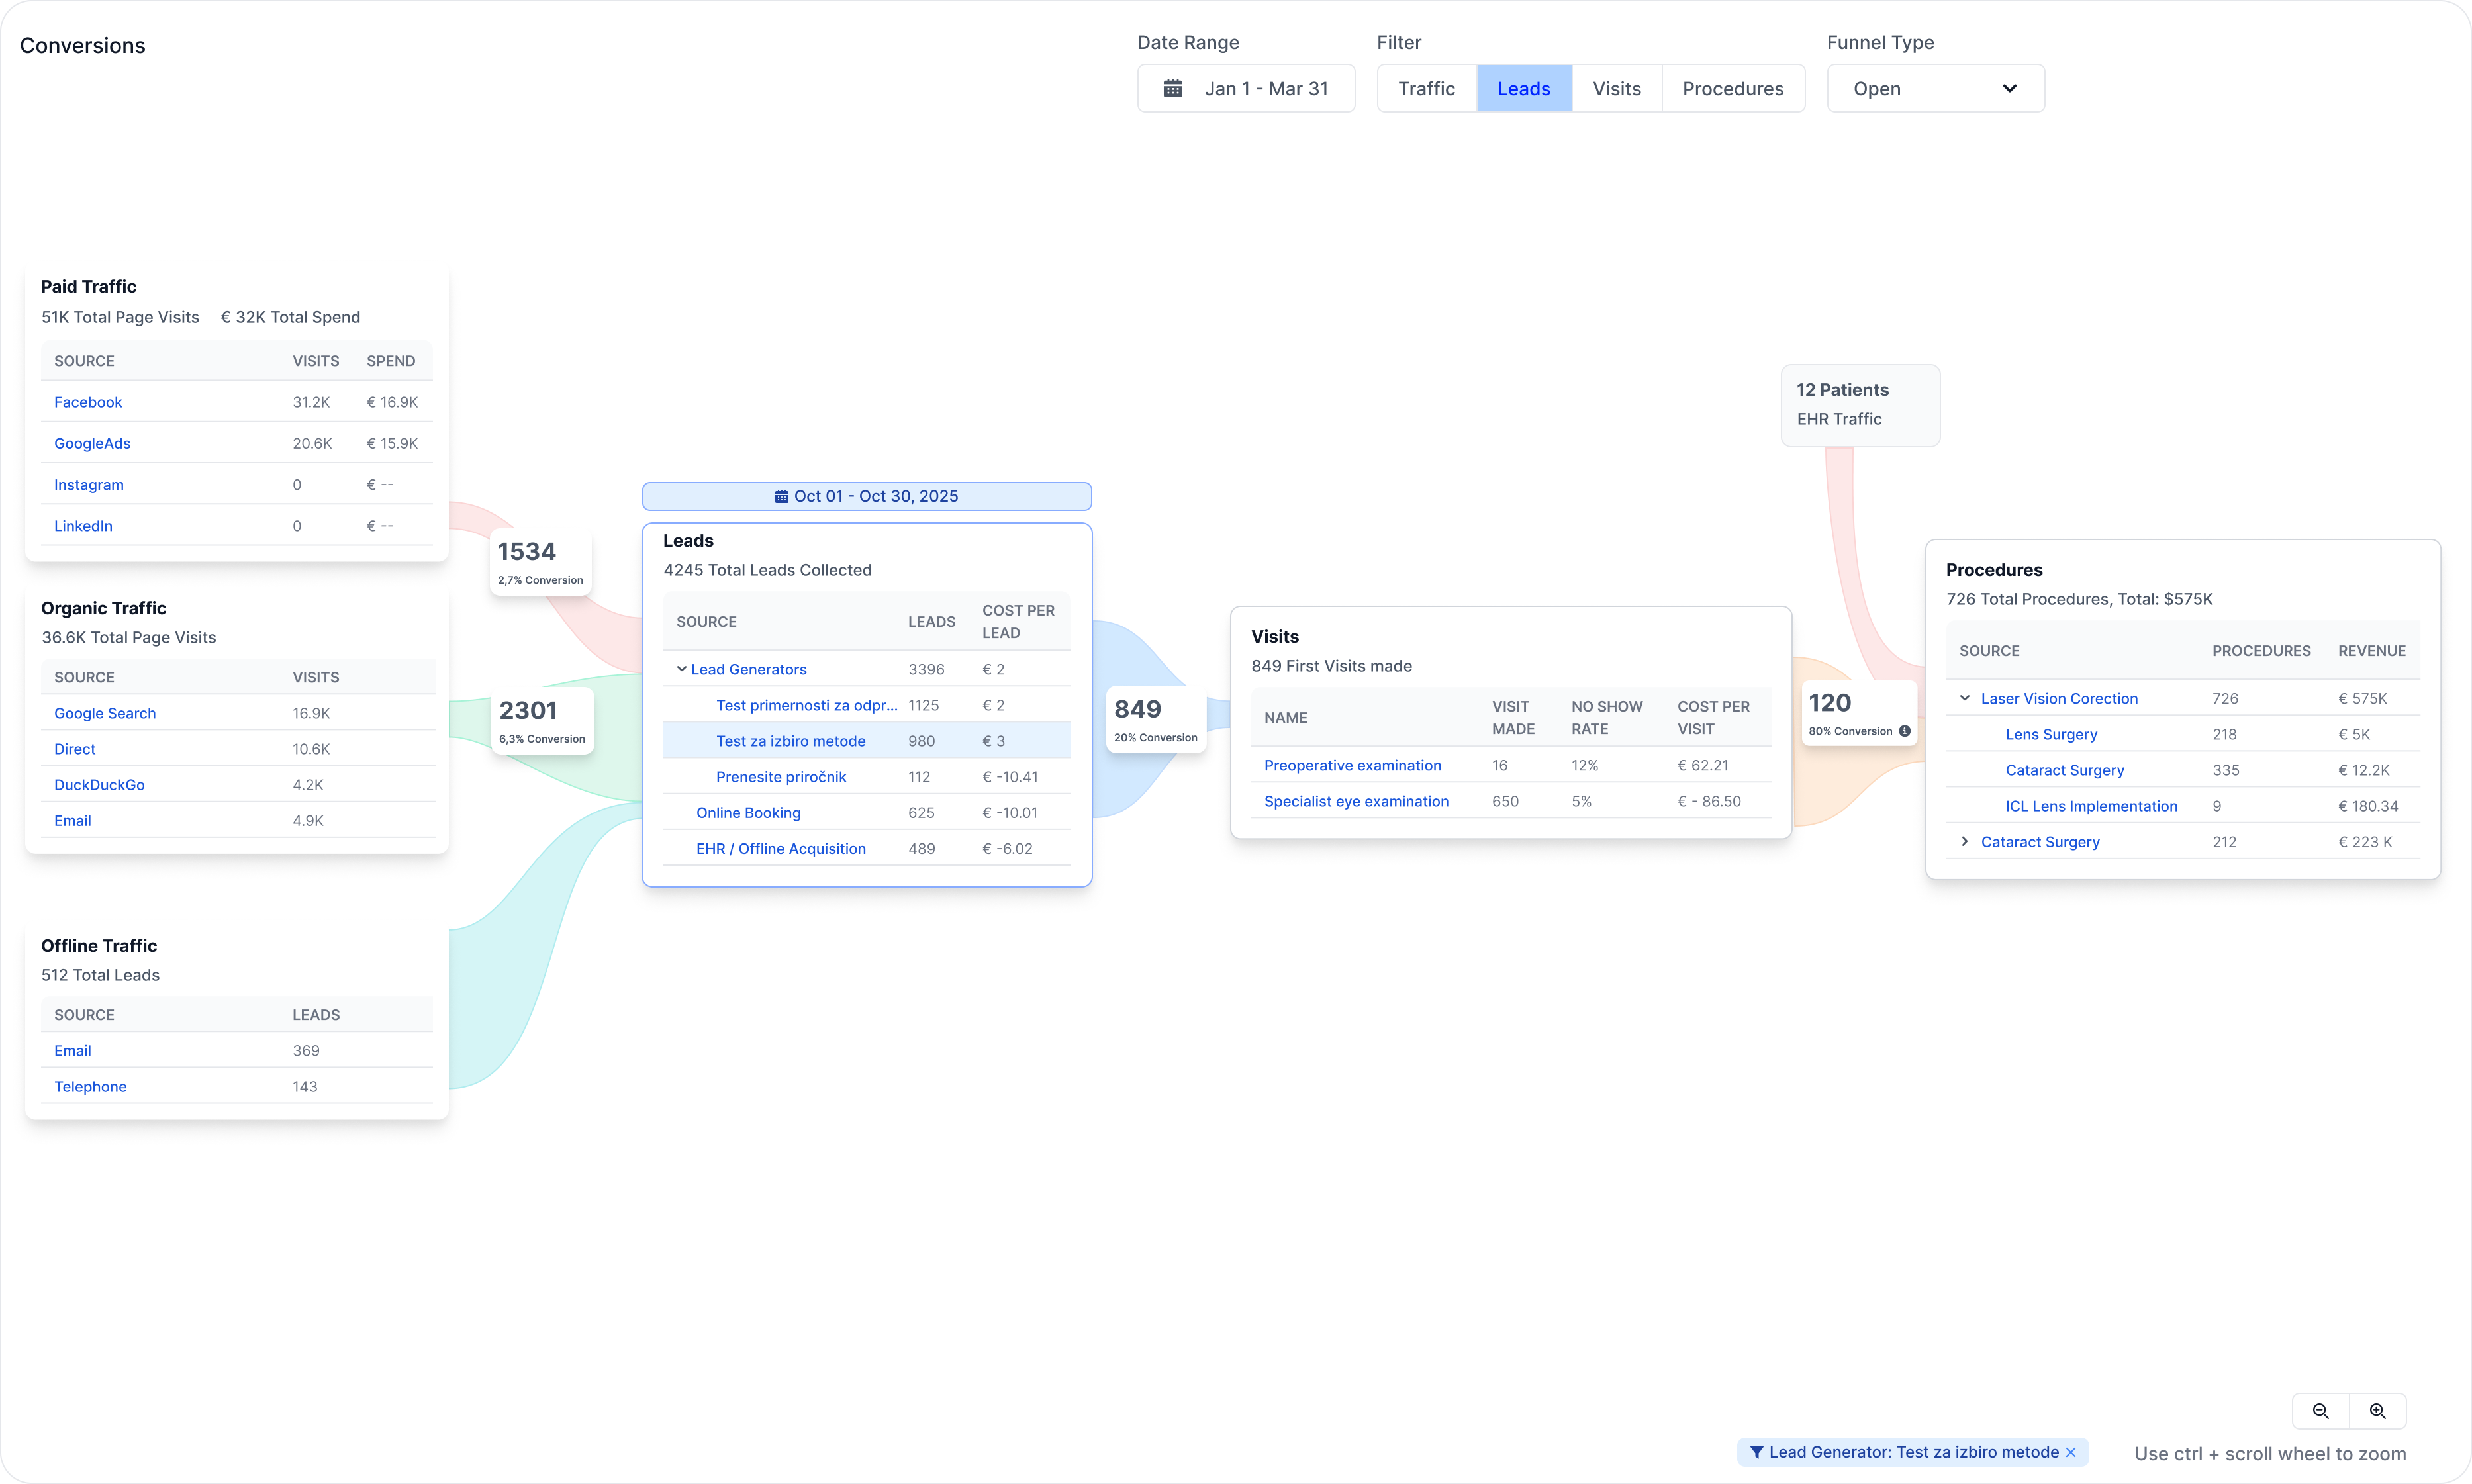
Task: Open the Lead Generators link
Action: coord(748,669)
